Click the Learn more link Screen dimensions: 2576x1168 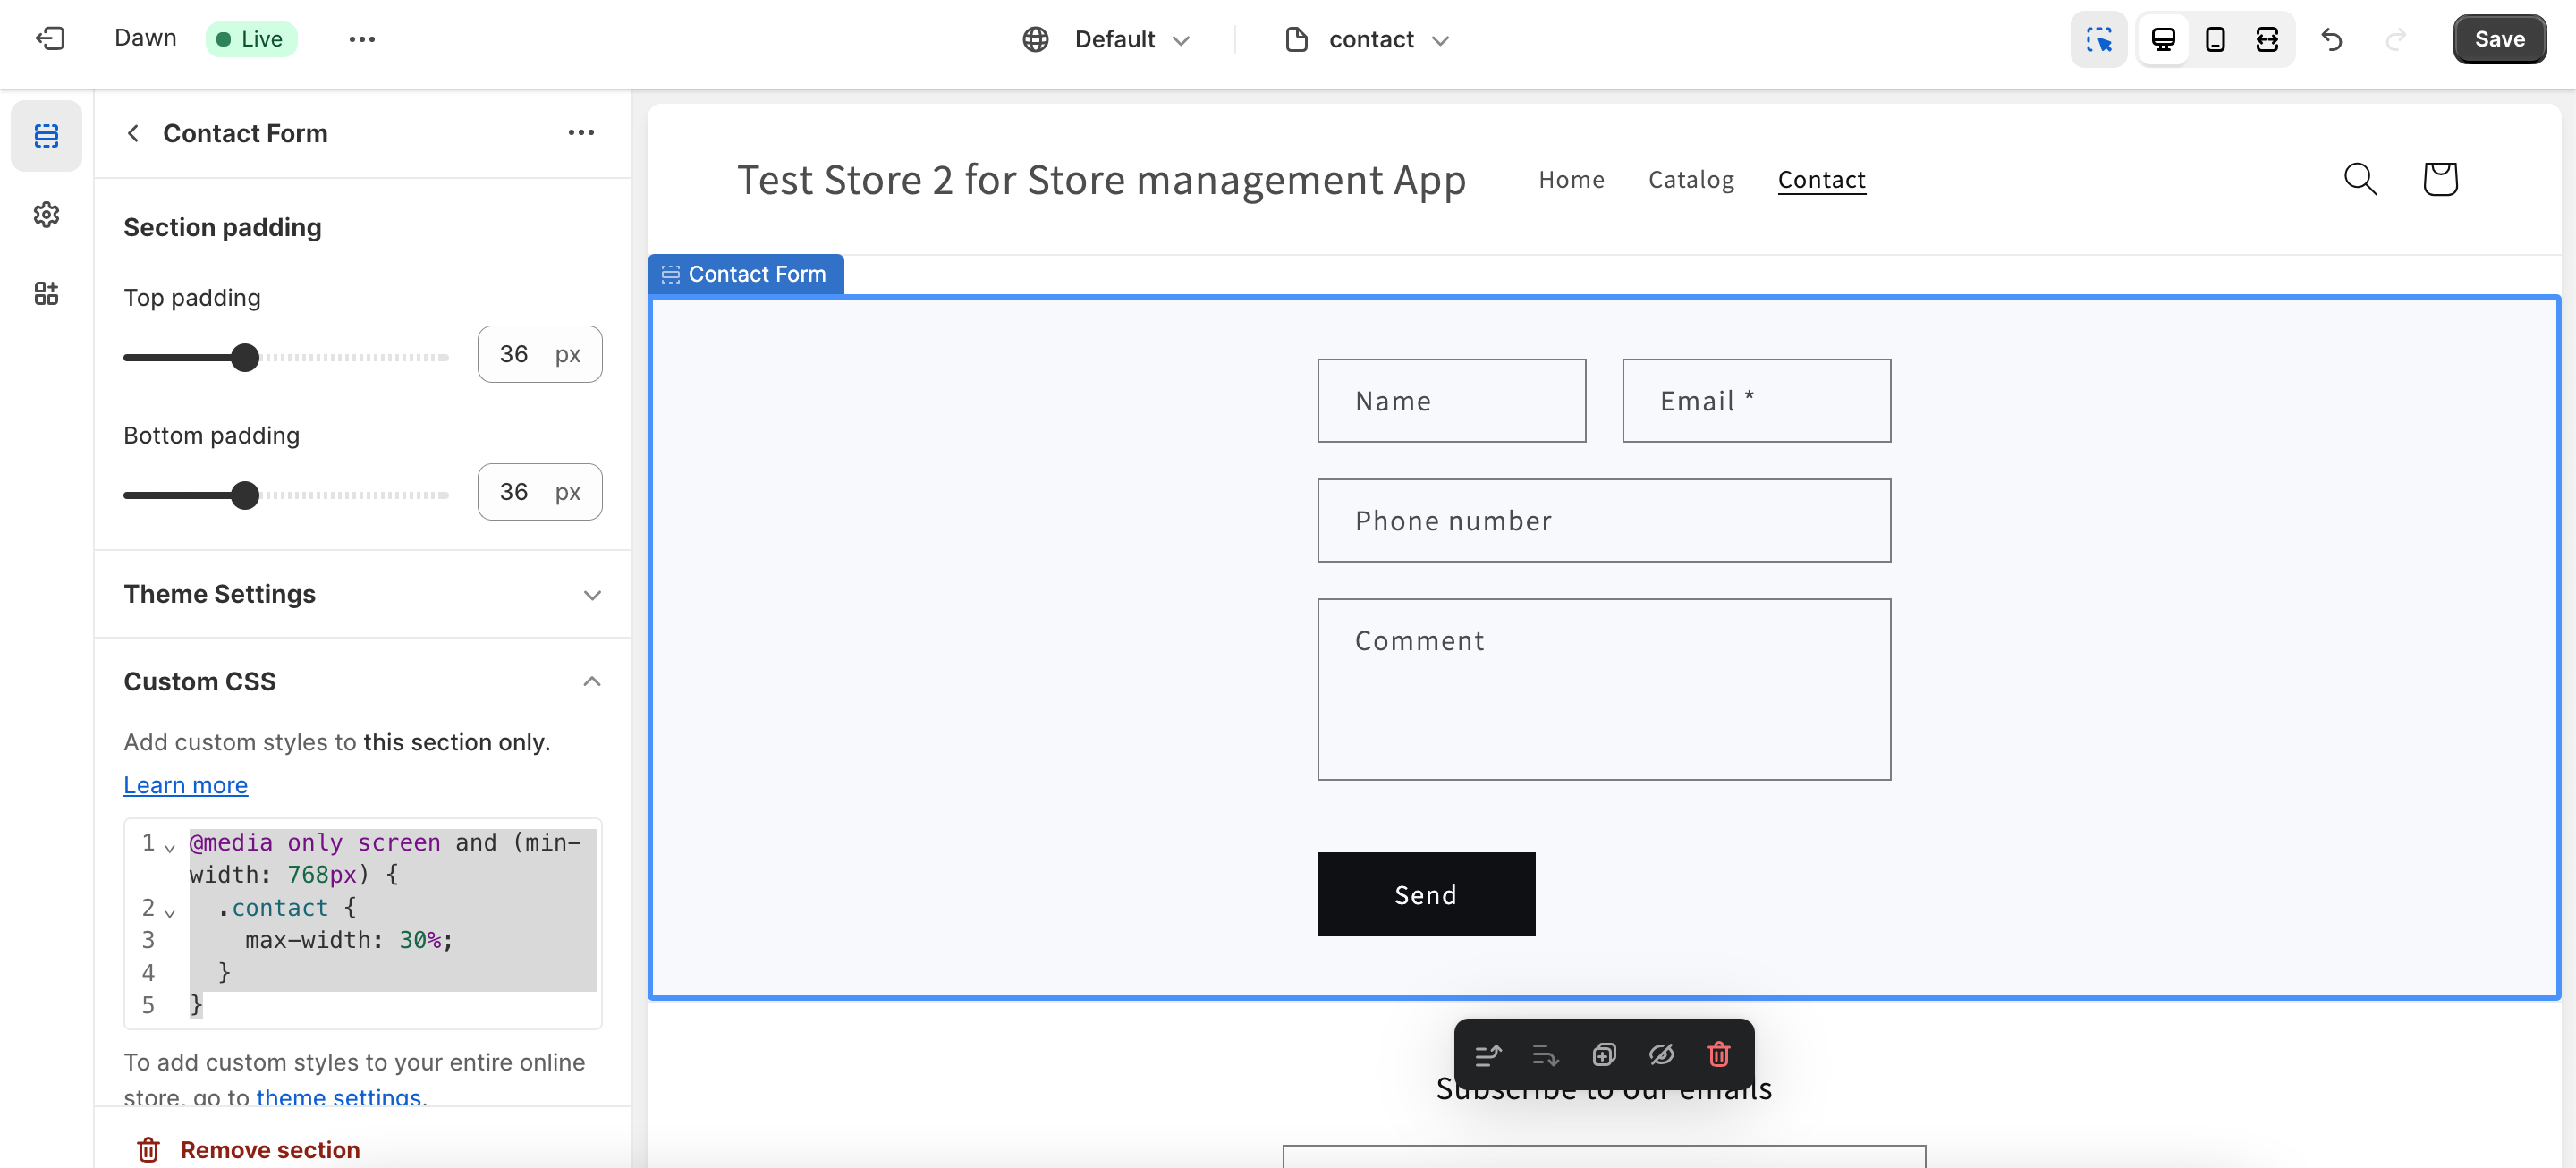(x=185, y=785)
